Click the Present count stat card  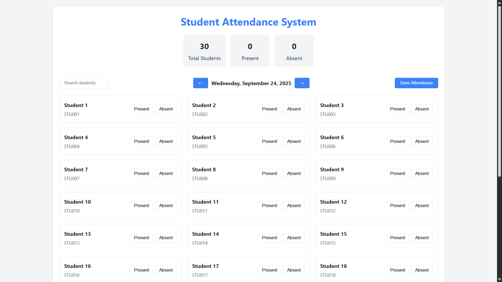250,51
